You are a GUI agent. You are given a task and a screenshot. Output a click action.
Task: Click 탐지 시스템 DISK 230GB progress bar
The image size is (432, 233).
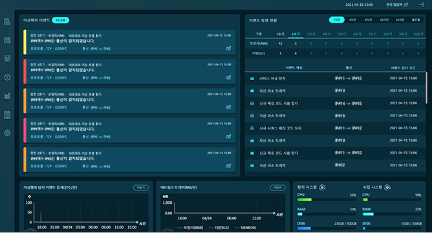tap(327, 228)
